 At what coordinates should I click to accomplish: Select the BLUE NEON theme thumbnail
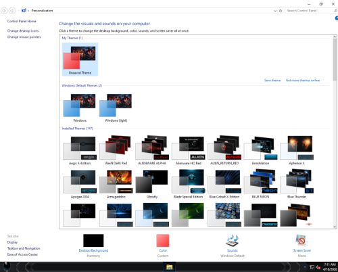tap(260, 183)
